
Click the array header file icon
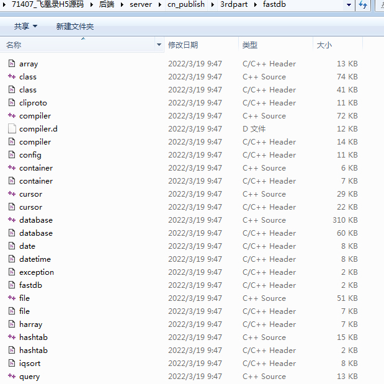[x=11, y=64]
